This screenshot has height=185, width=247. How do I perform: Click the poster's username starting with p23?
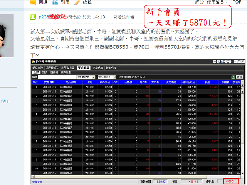pos(53,17)
